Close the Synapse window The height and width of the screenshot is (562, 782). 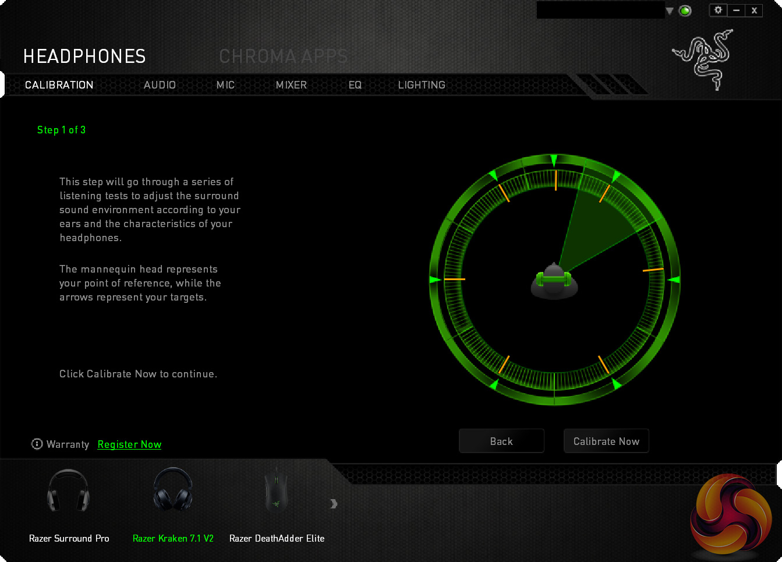tap(754, 10)
